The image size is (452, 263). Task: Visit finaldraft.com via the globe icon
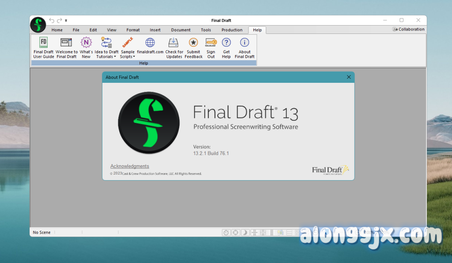tap(150, 43)
